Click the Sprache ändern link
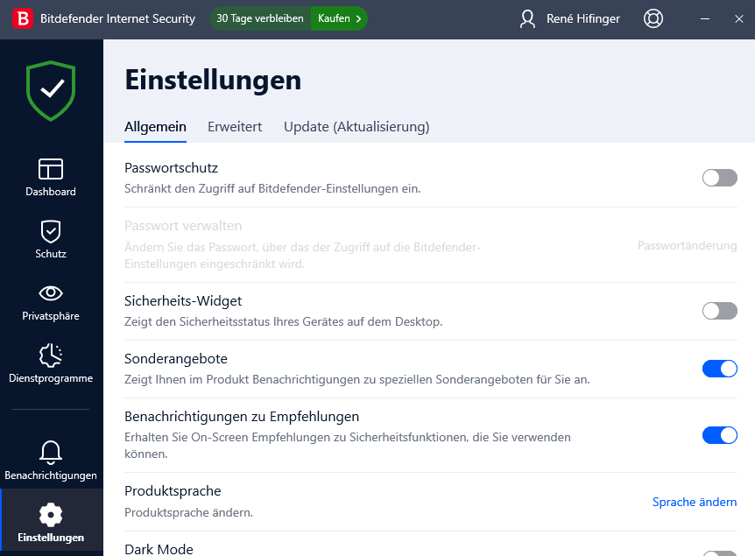Viewport: 755px width, 556px height. pos(695,502)
